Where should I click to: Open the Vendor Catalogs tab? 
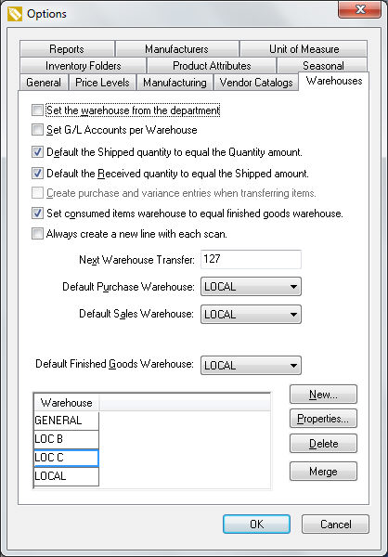[x=256, y=83]
